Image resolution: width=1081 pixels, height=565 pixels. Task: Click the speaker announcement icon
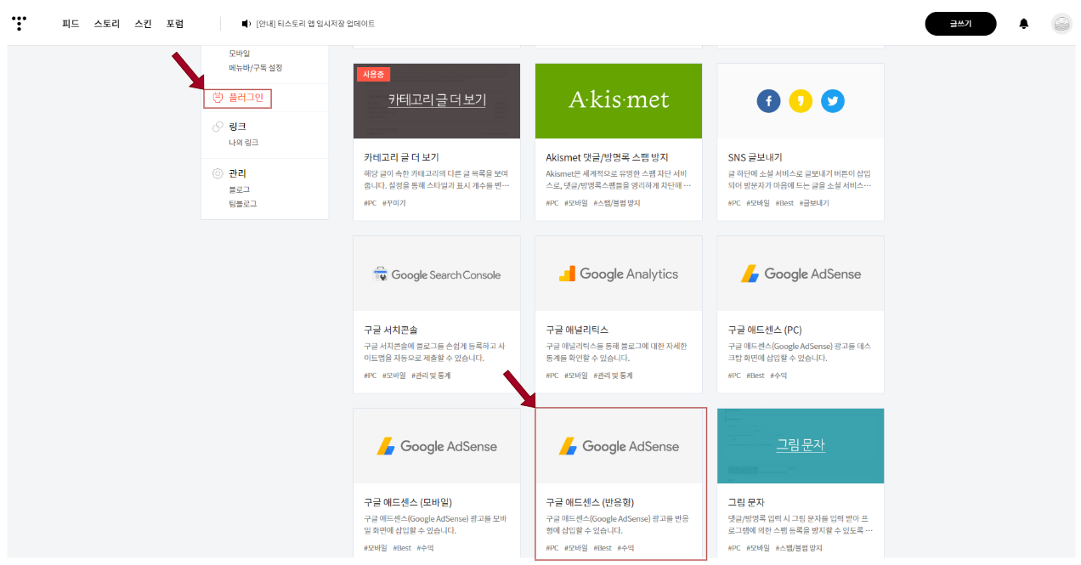click(246, 24)
